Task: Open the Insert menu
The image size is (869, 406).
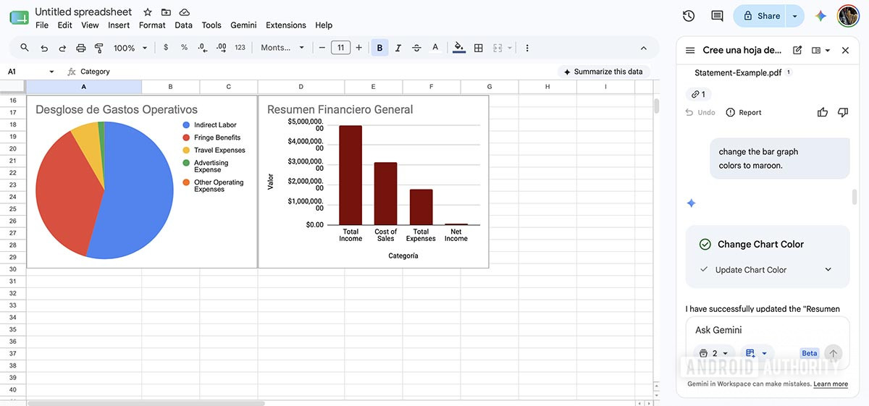Action: tap(119, 25)
